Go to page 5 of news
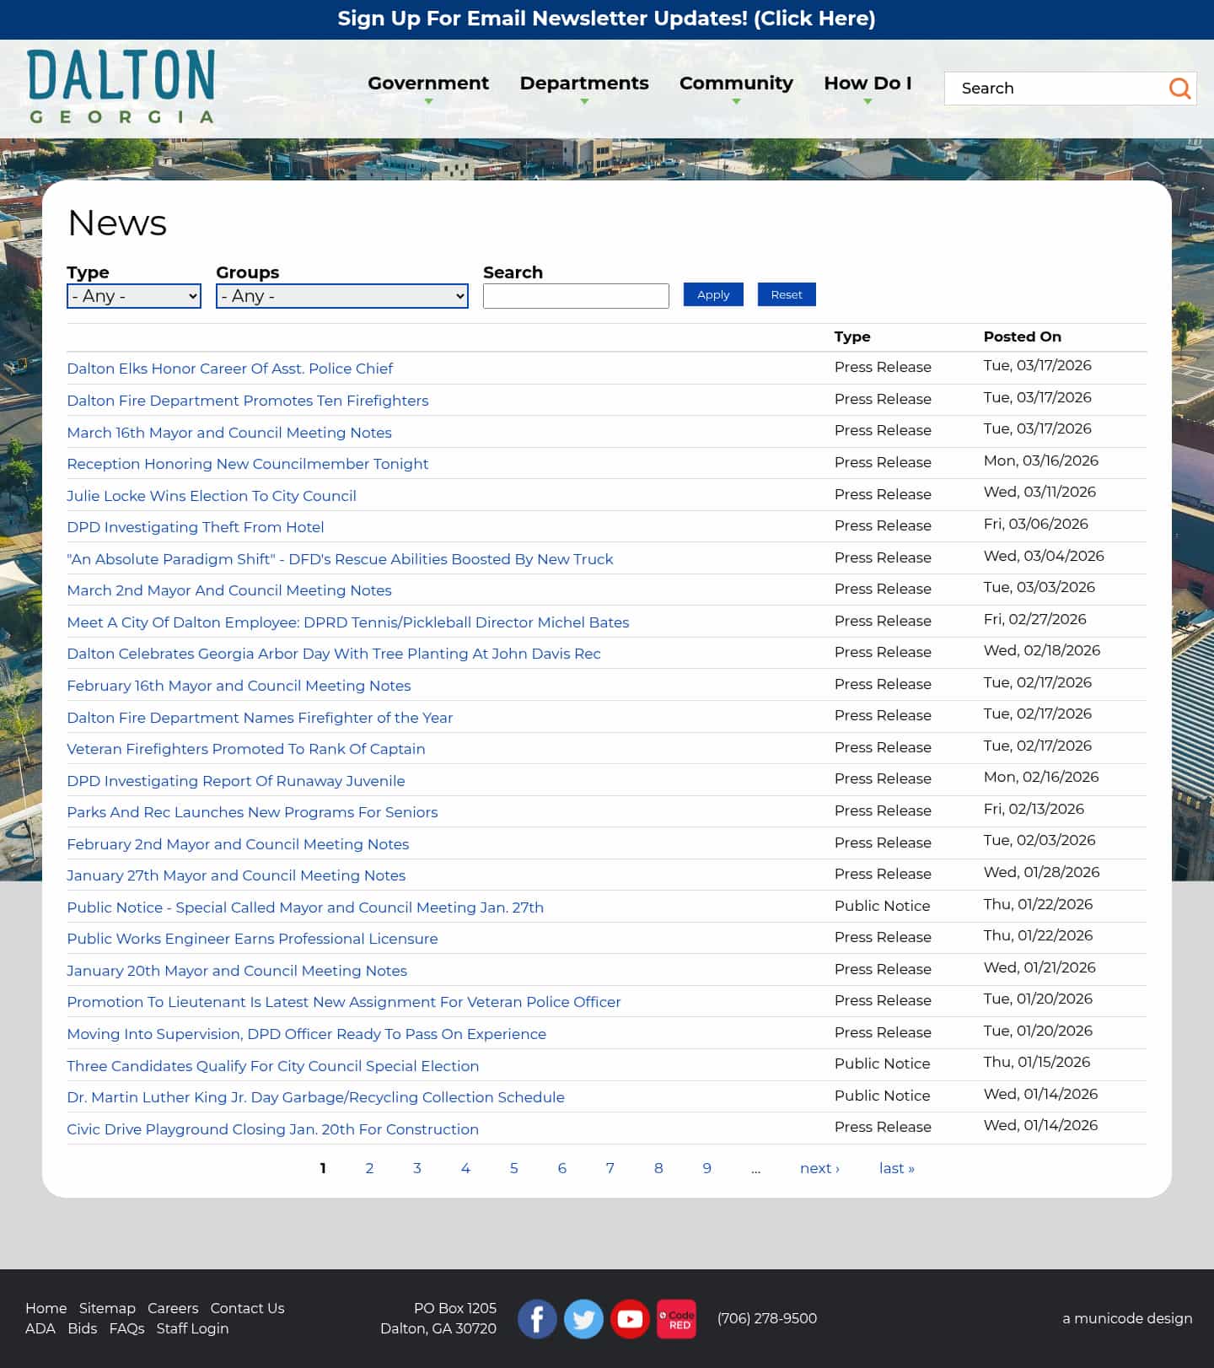The width and height of the screenshot is (1214, 1368). coord(513,1168)
